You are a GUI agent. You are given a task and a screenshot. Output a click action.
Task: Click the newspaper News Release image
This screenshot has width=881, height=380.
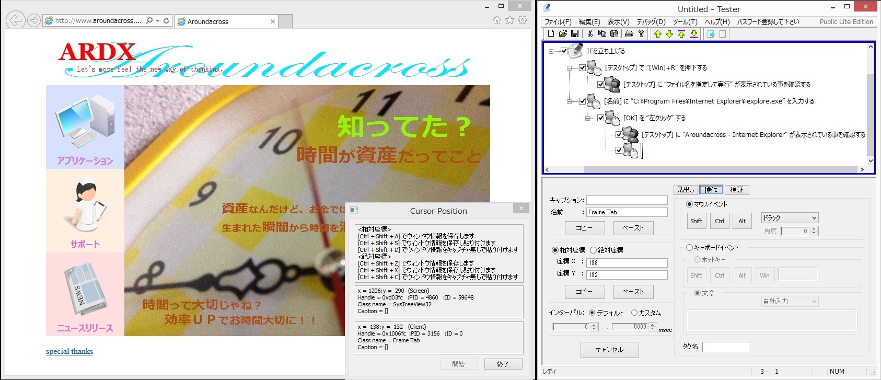(x=85, y=289)
